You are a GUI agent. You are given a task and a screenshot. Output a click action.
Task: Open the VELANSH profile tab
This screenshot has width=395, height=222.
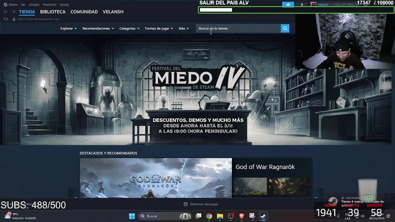point(113,12)
